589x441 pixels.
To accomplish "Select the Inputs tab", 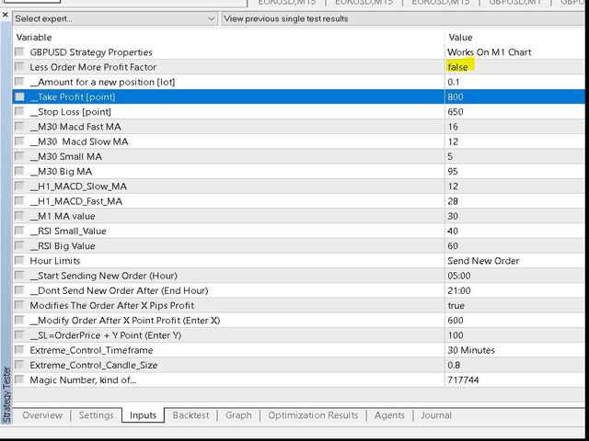I will [143, 415].
